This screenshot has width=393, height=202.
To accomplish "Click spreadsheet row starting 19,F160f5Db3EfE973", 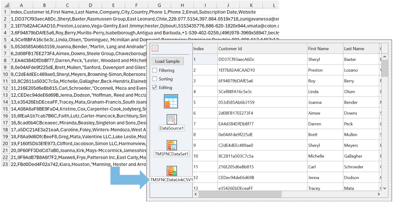I will pyautogui.click(x=78, y=144).
